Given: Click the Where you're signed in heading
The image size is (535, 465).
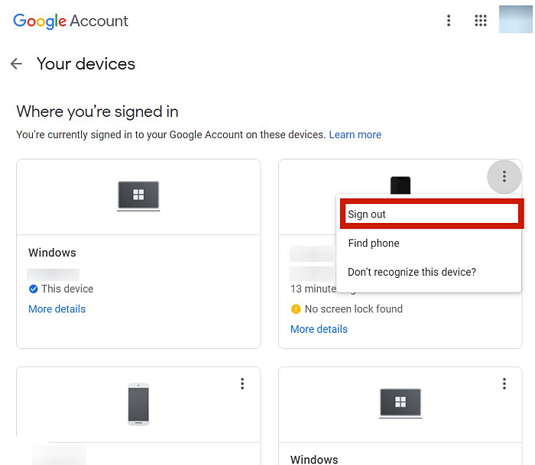Looking at the screenshot, I should coord(97,111).
